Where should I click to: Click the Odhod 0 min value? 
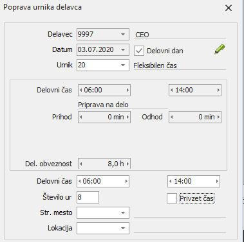tap(207, 117)
